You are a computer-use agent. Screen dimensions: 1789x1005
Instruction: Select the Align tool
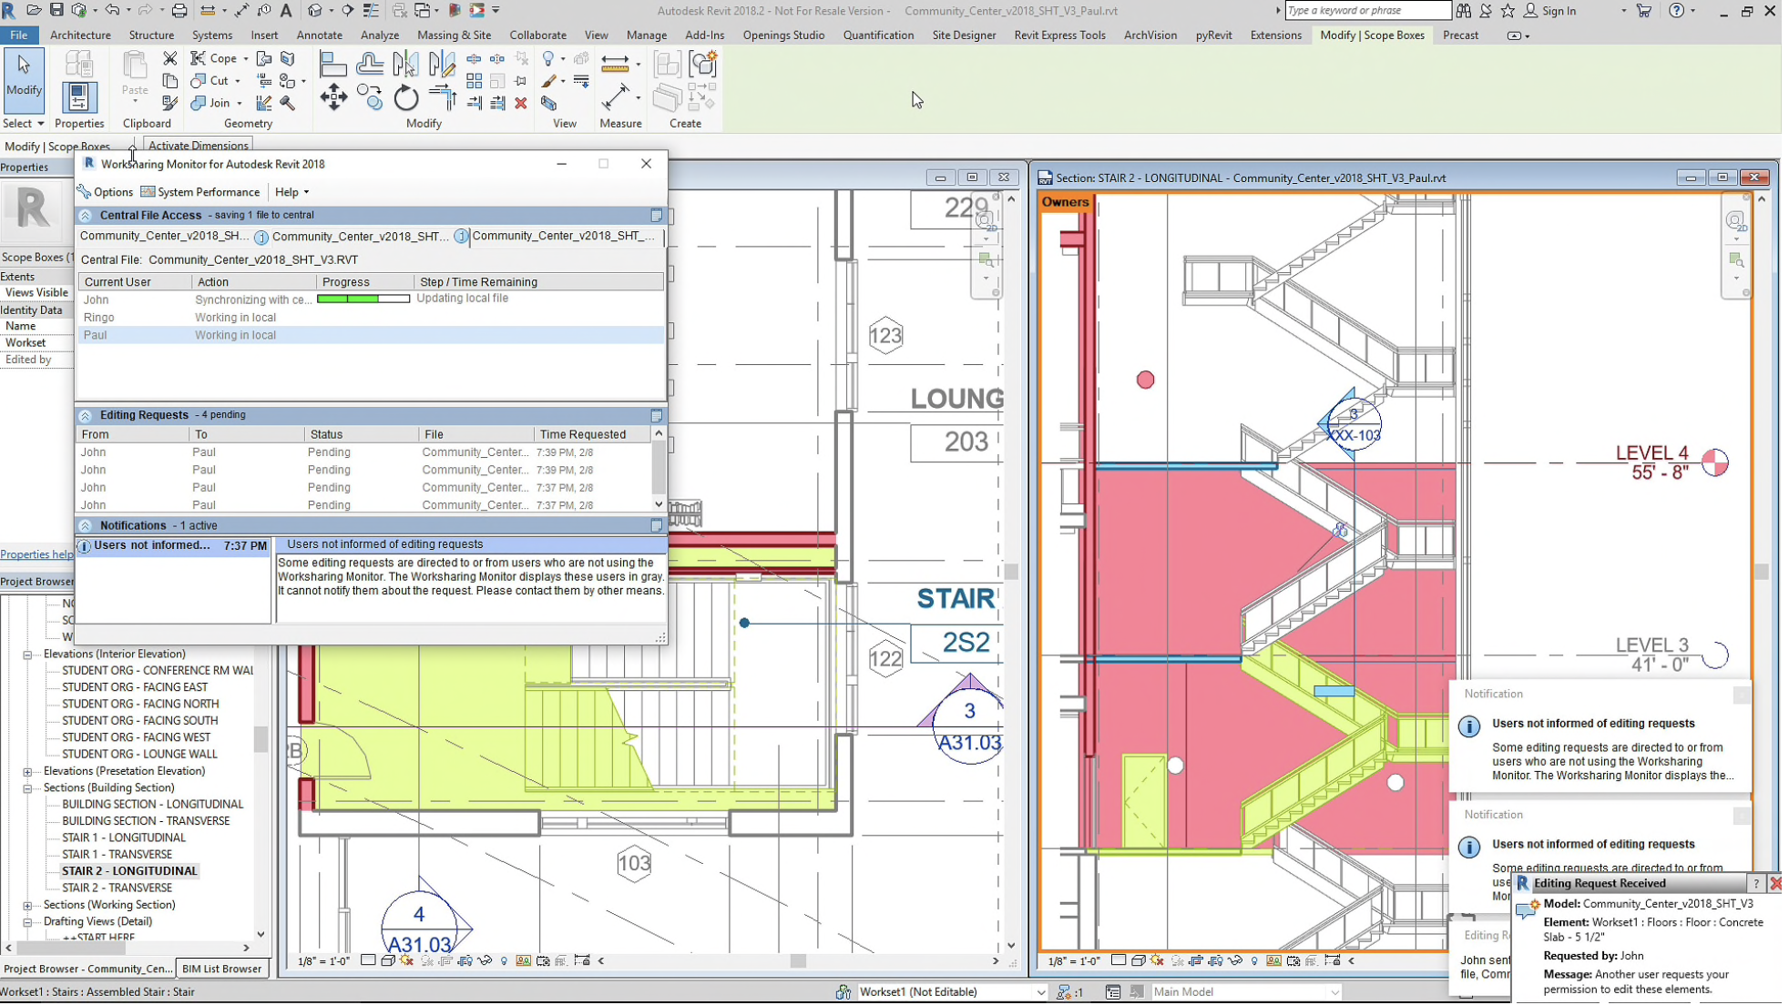coord(332,64)
